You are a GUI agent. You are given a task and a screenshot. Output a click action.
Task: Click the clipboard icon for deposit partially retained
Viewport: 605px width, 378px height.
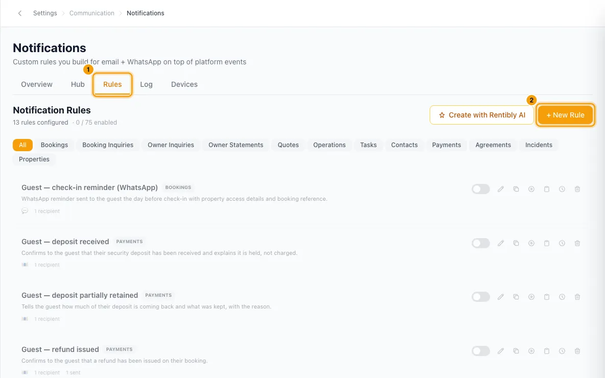click(x=547, y=297)
